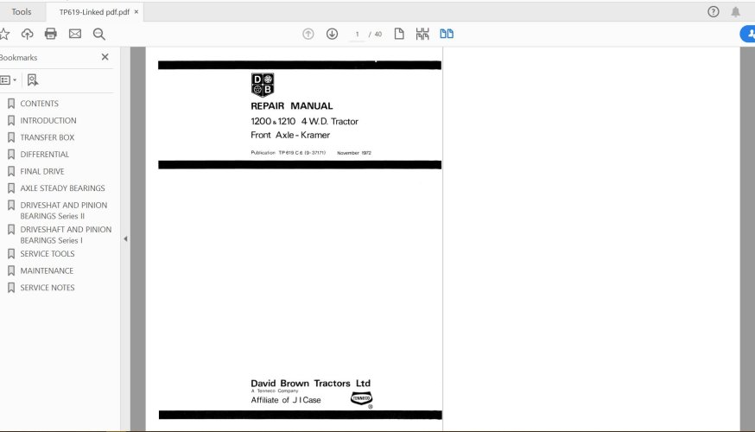This screenshot has height=432, width=755.
Task: Click the email envelope icon
Action: (x=75, y=34)
